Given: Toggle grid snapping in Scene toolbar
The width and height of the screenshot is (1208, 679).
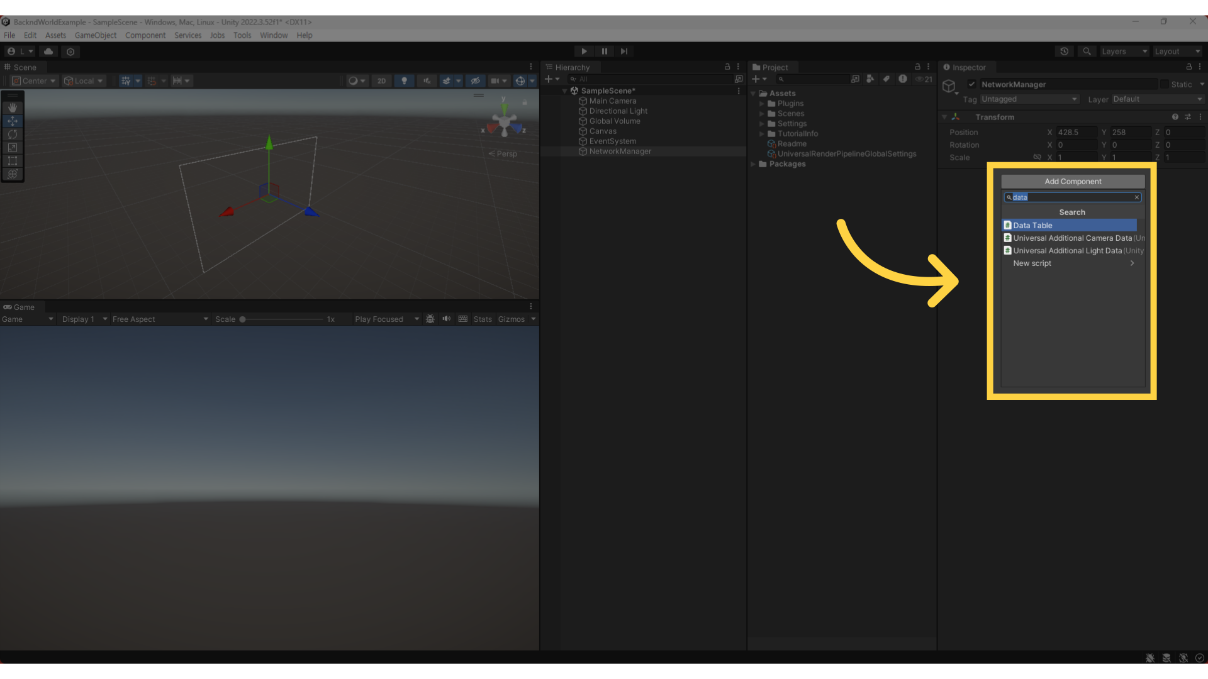Looking at the screenshot, I should click(x=126, y=80).
